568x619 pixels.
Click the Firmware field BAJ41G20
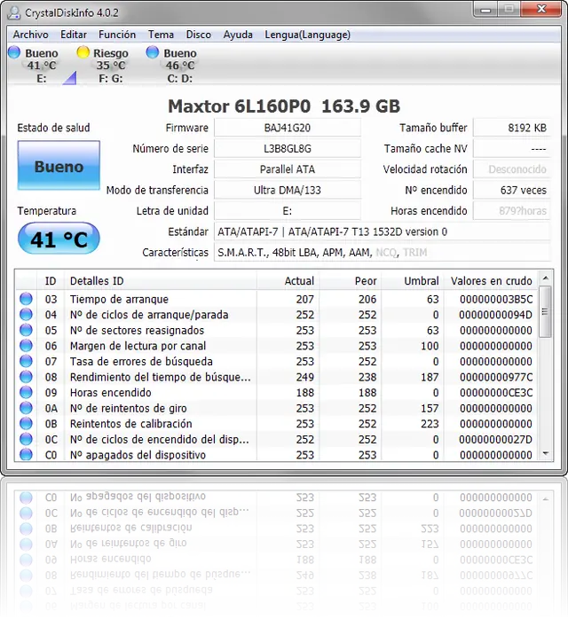[288, 128]
